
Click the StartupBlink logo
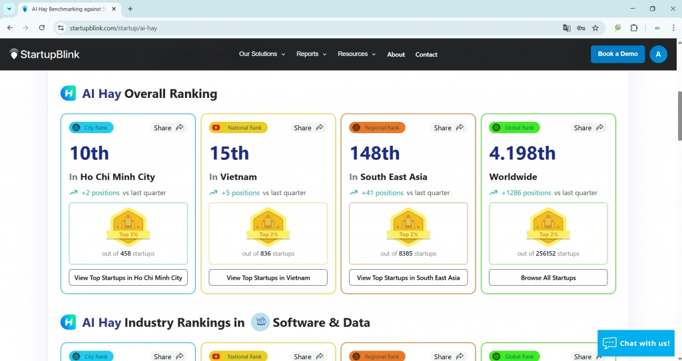(x=45, y=55)
